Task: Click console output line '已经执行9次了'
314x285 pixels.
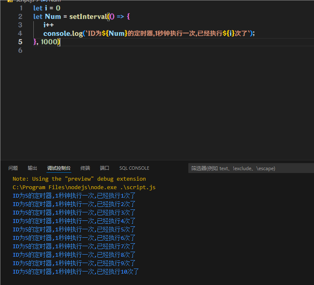Action: pos(74,263)
